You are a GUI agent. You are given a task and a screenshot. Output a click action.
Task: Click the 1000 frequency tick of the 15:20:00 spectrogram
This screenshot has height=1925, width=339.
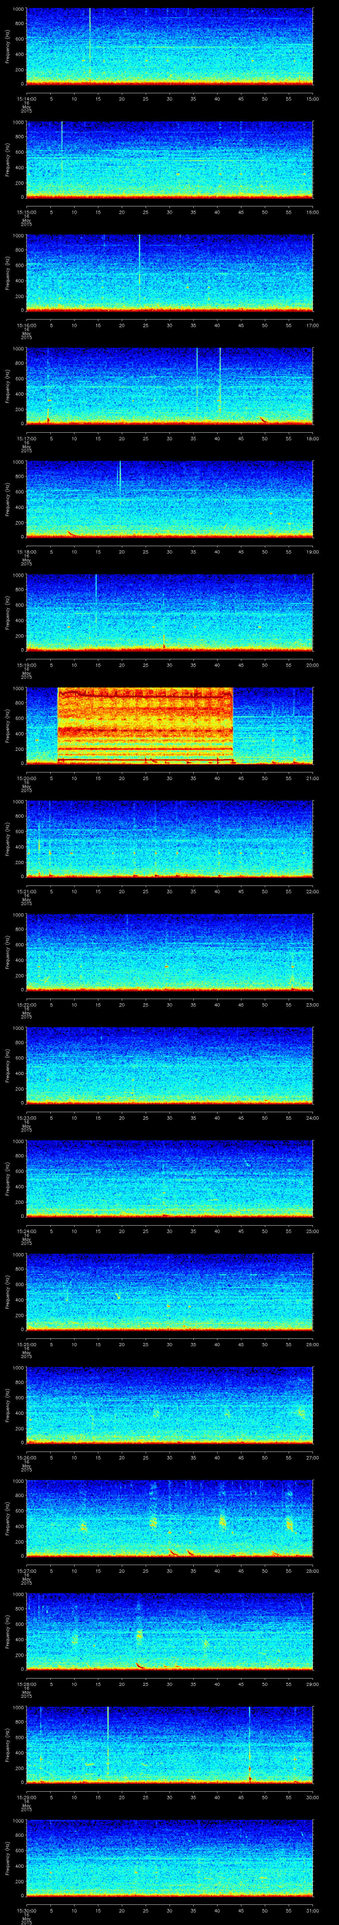click(18, 689)
